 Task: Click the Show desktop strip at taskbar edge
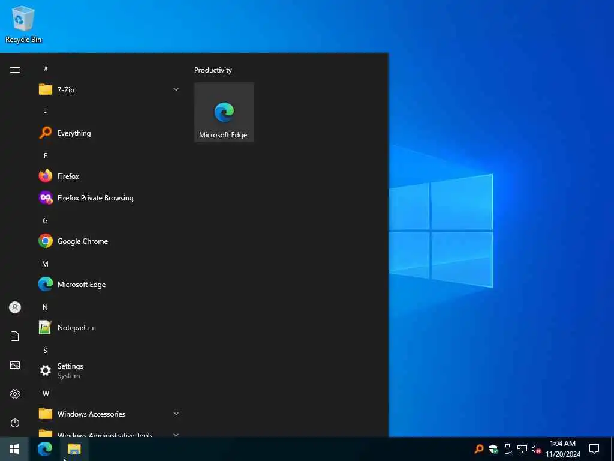pyautogui.click(x=612, y=449)
